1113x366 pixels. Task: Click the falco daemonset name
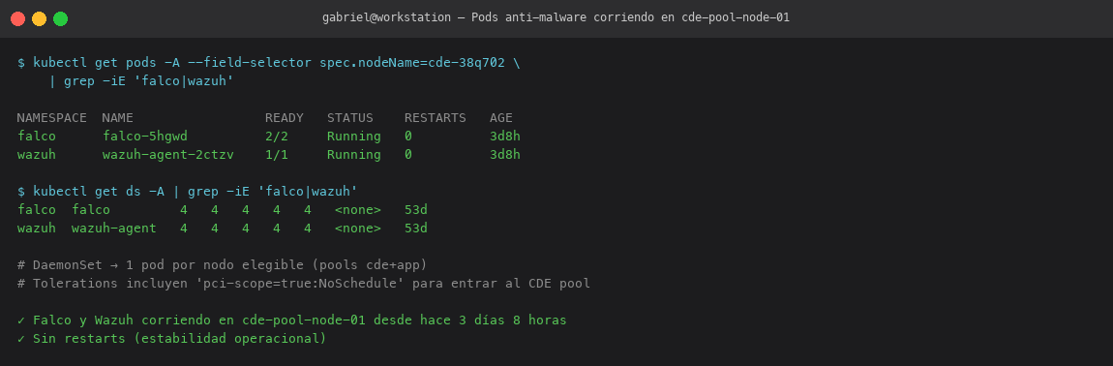point(91,210)
